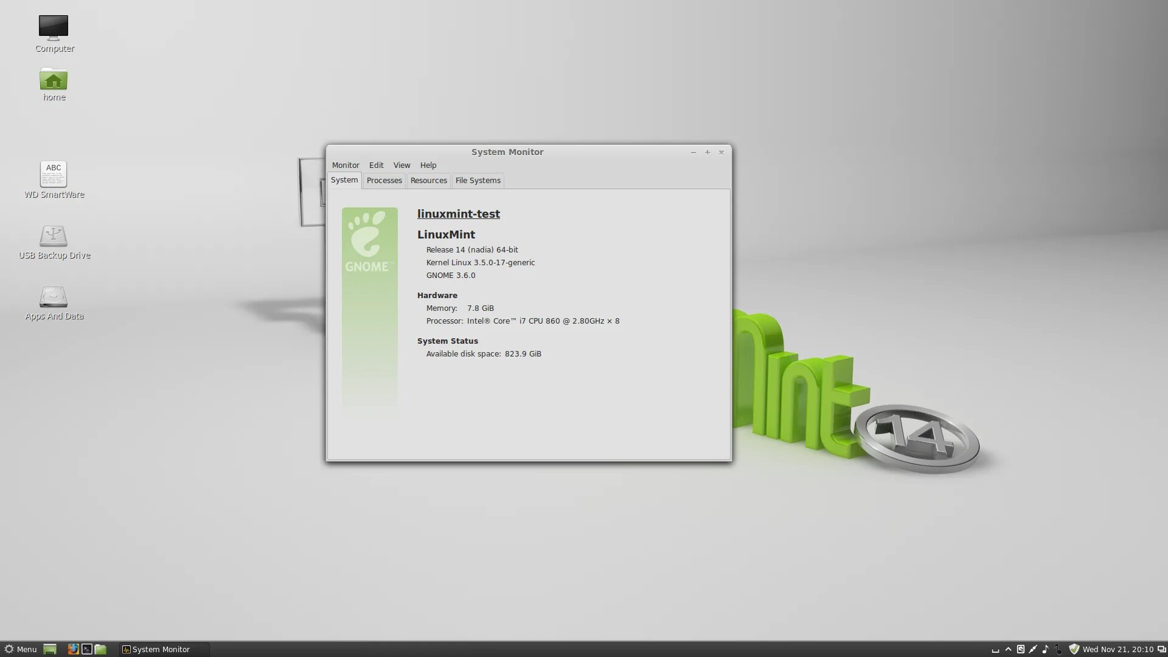Screen dimensions: 1168x657
Task: Click the show desktop panel icon
Action: 50,649
